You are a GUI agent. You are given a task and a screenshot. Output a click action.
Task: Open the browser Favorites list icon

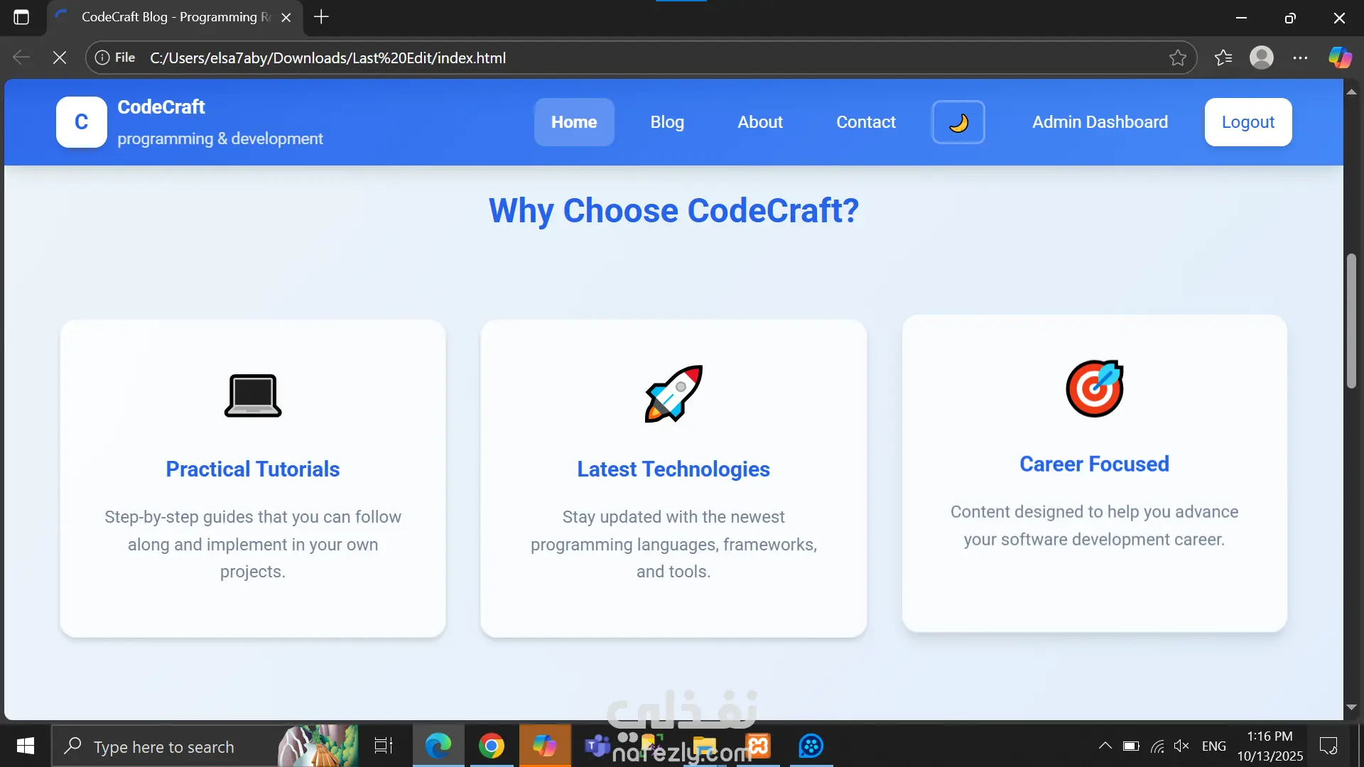(1223, 58)
